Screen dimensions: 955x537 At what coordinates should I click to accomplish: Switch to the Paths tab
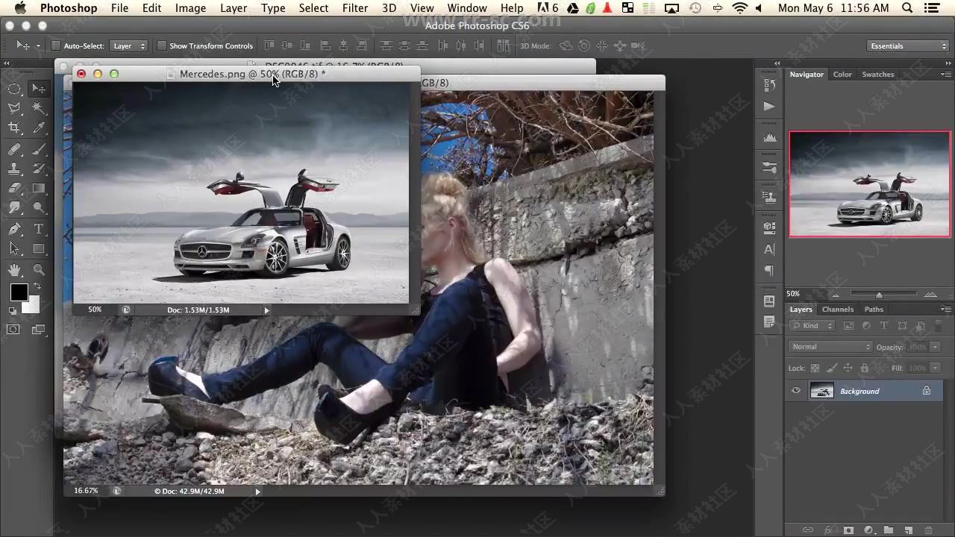[x=874, y=310]
